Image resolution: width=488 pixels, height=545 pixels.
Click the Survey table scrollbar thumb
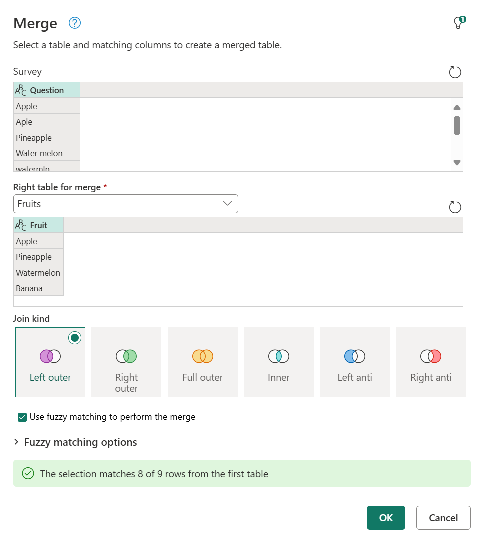point(457,125)
